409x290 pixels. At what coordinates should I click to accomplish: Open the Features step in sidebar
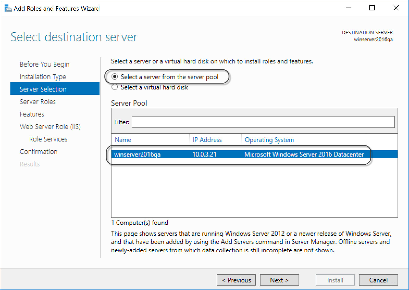click(32, 114)
